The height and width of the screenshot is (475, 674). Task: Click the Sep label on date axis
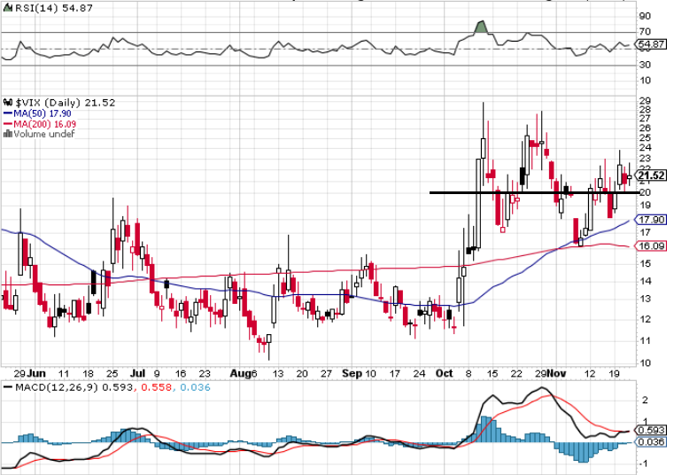coord(351,374)
